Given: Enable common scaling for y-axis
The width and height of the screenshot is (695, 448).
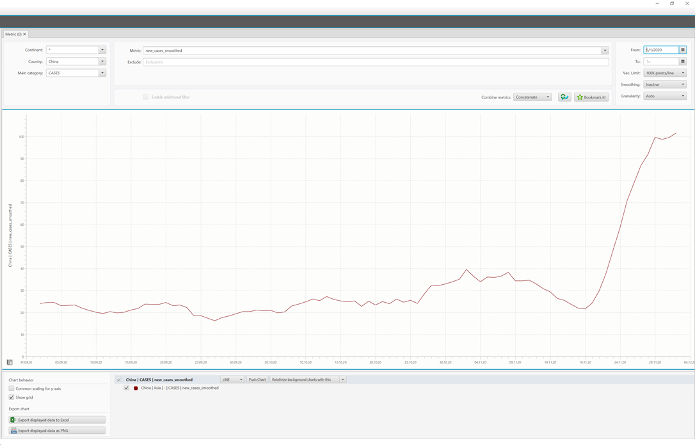Looking at the screenshot, I should (12, 388).
